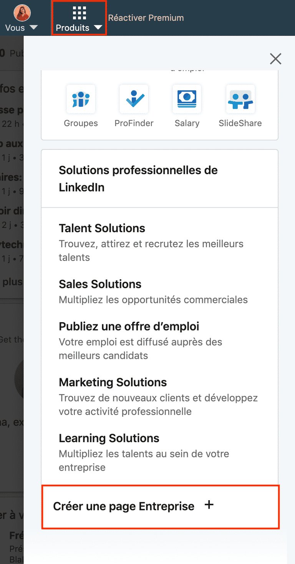Open the Groupes product icon
The width and height of the screenshot is (295, 564).
(x=81, y=99)
